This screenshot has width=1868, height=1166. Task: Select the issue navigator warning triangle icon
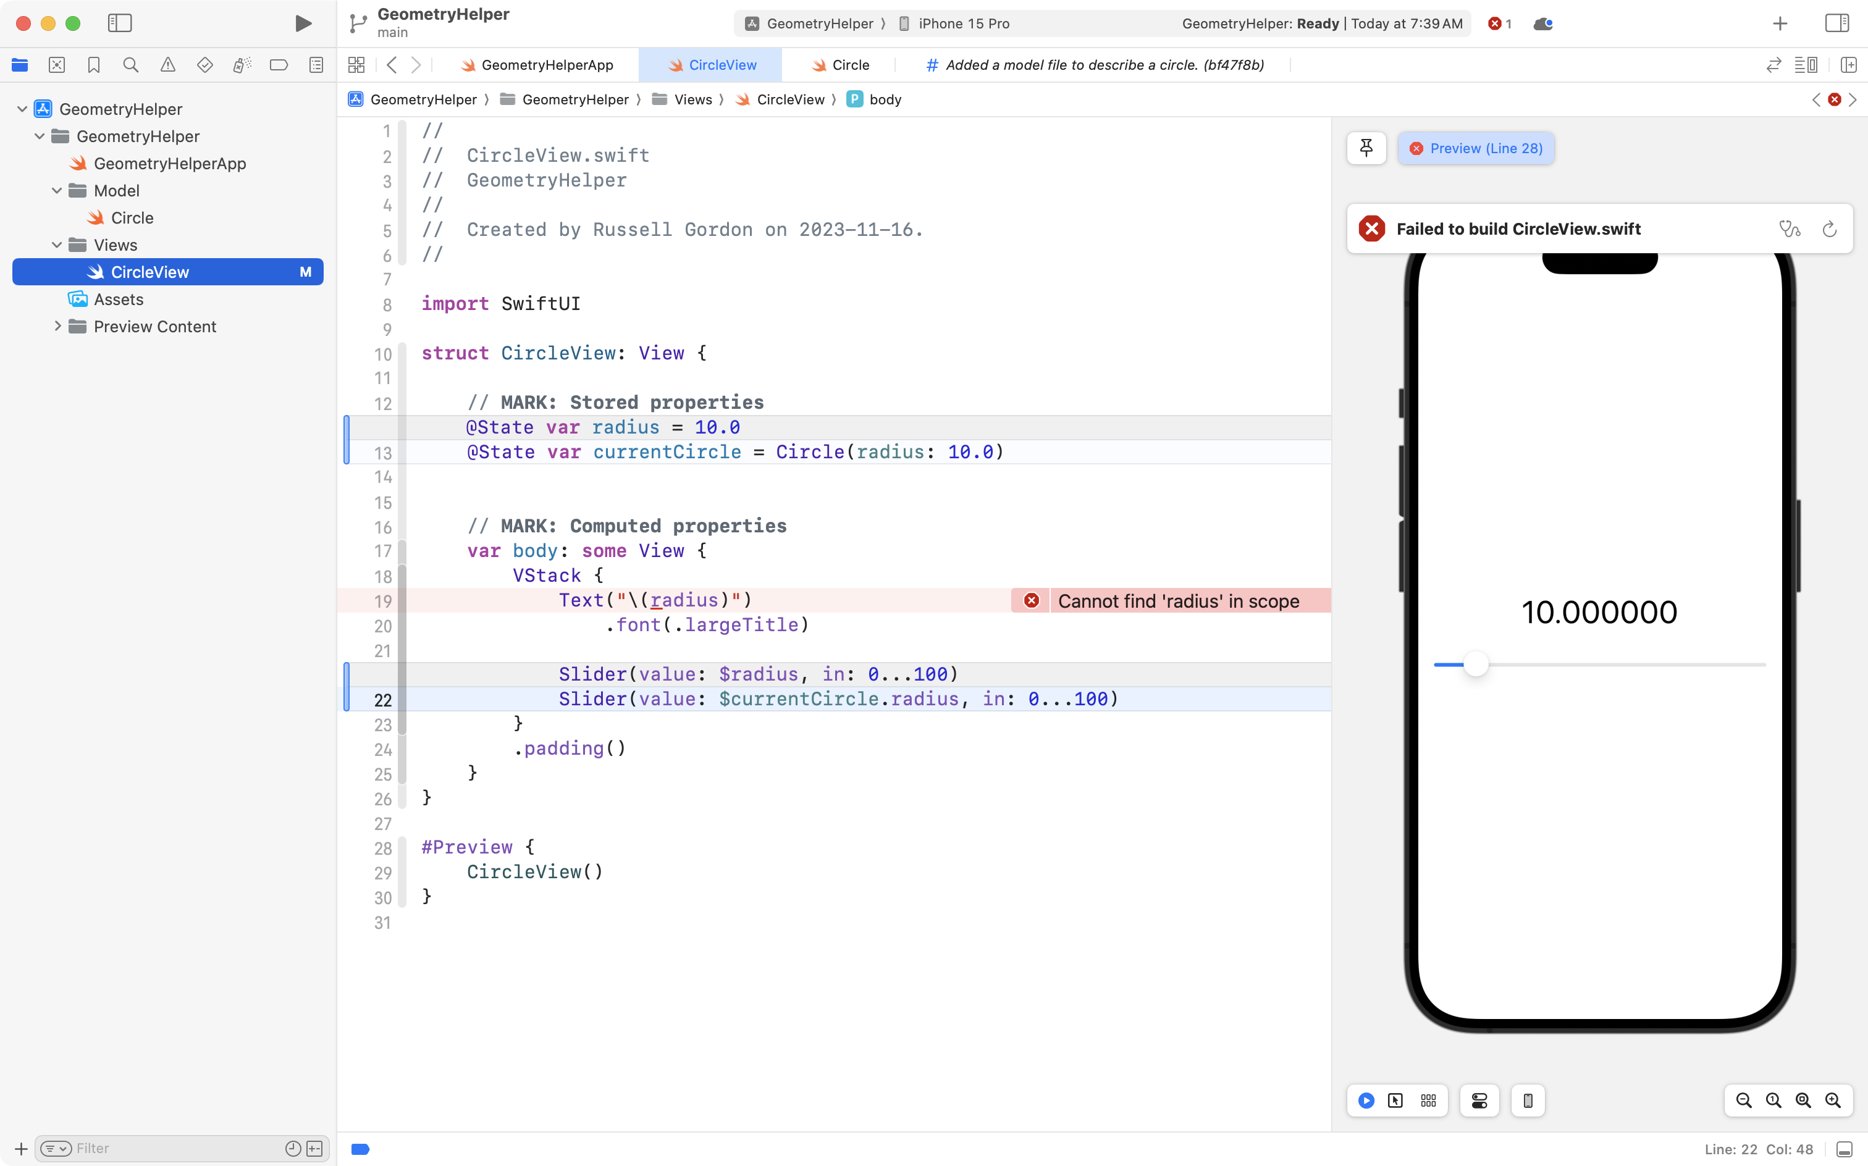pyautogui.click(x=168, y=65)
